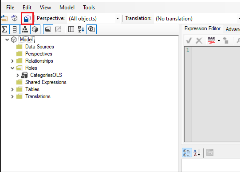Expand the Tables folder
Image resolution: width=240 pixels, height=172 pixels.
[12, 89]
